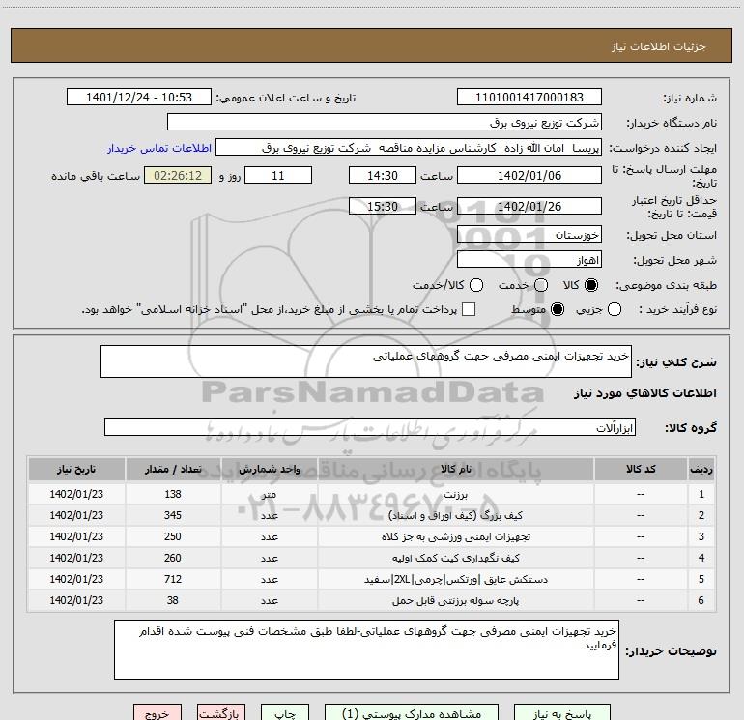Click the ردیف column header
744x720 pixels.
click(701, 470)
